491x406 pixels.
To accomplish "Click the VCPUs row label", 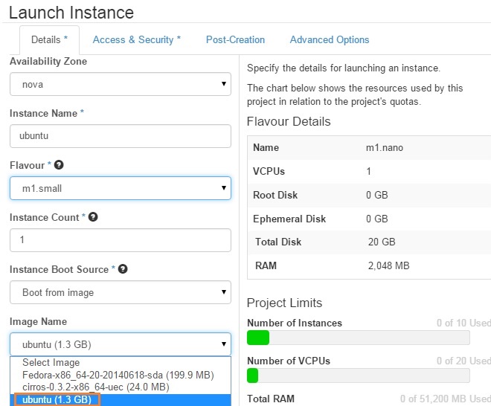I will pos(269,171).
